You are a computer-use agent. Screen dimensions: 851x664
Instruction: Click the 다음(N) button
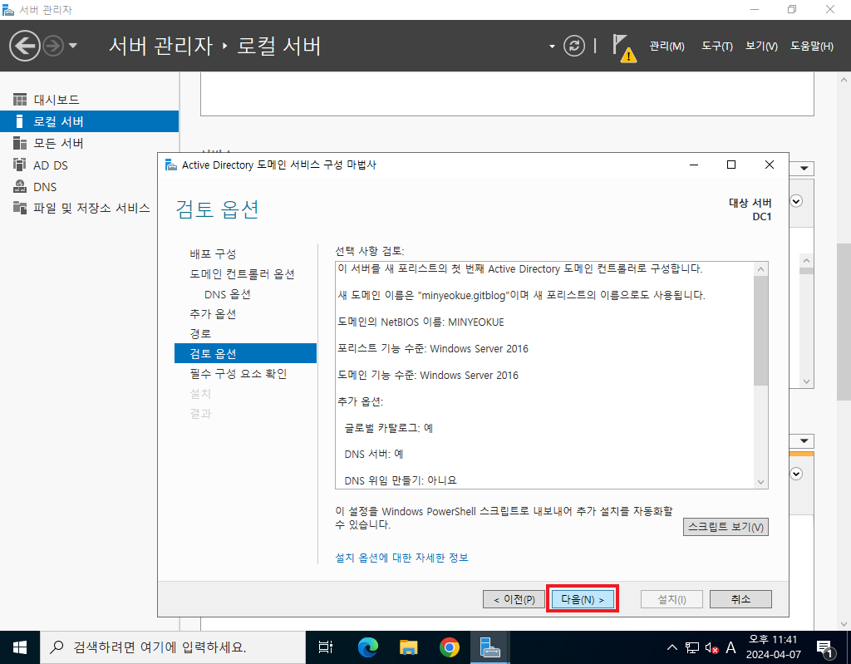(x=583, y=599)
